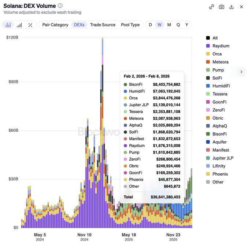Set interval to D for daily
Image resolution: width=249 pixels, height=242 pixels.
(150, 25)
